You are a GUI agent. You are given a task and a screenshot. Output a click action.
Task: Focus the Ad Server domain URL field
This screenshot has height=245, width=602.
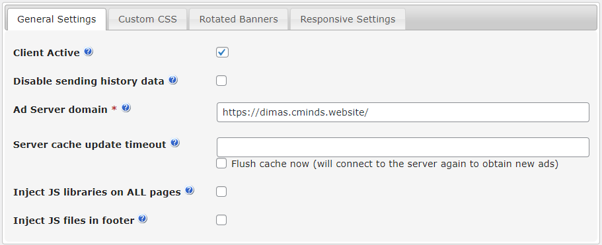click(402, 112)
